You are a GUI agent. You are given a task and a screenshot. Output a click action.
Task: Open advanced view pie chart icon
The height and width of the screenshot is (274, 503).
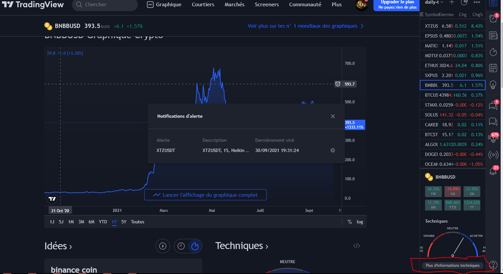coord(464,2)
